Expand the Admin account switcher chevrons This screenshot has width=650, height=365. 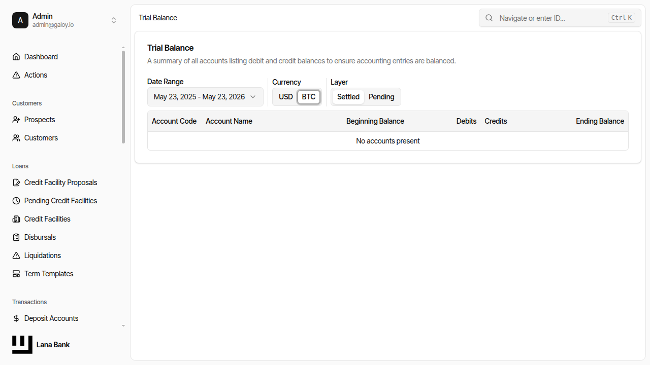(x=114, y=20)
